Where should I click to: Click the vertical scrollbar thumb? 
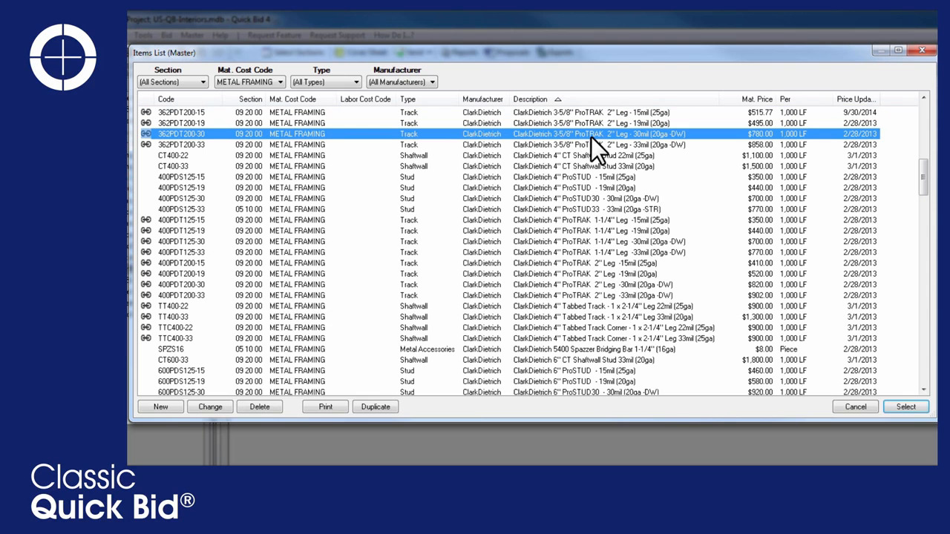[x=923, y=177]
